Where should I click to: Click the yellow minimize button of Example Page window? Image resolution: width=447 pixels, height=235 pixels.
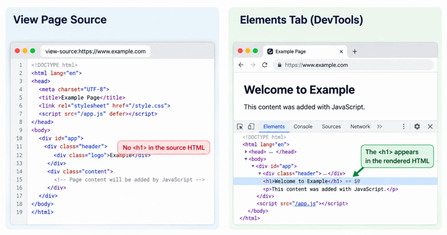click(248, 51)
